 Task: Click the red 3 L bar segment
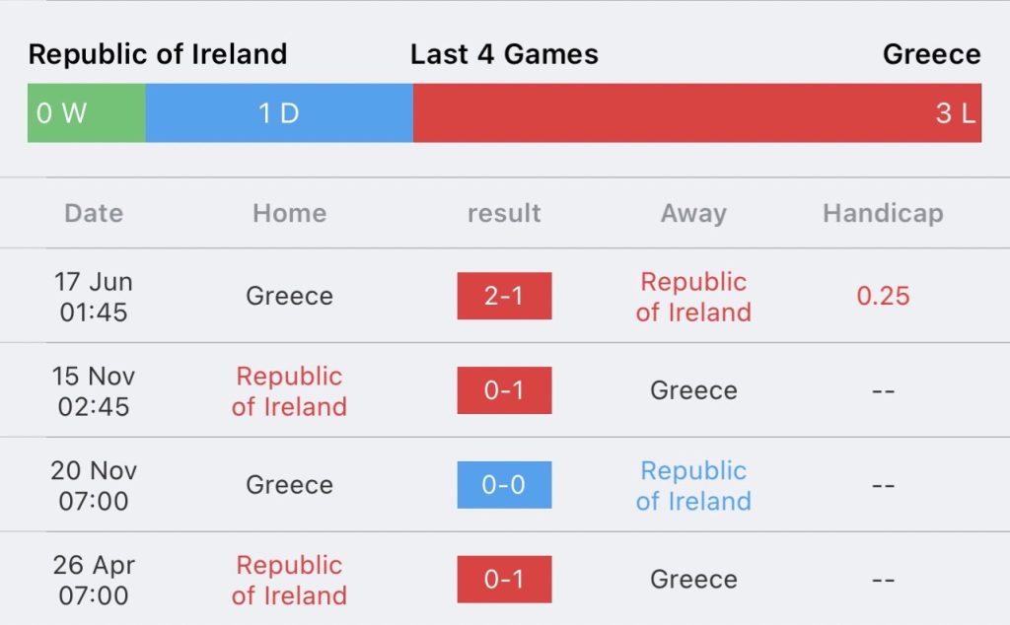click(x=697, y=112)
